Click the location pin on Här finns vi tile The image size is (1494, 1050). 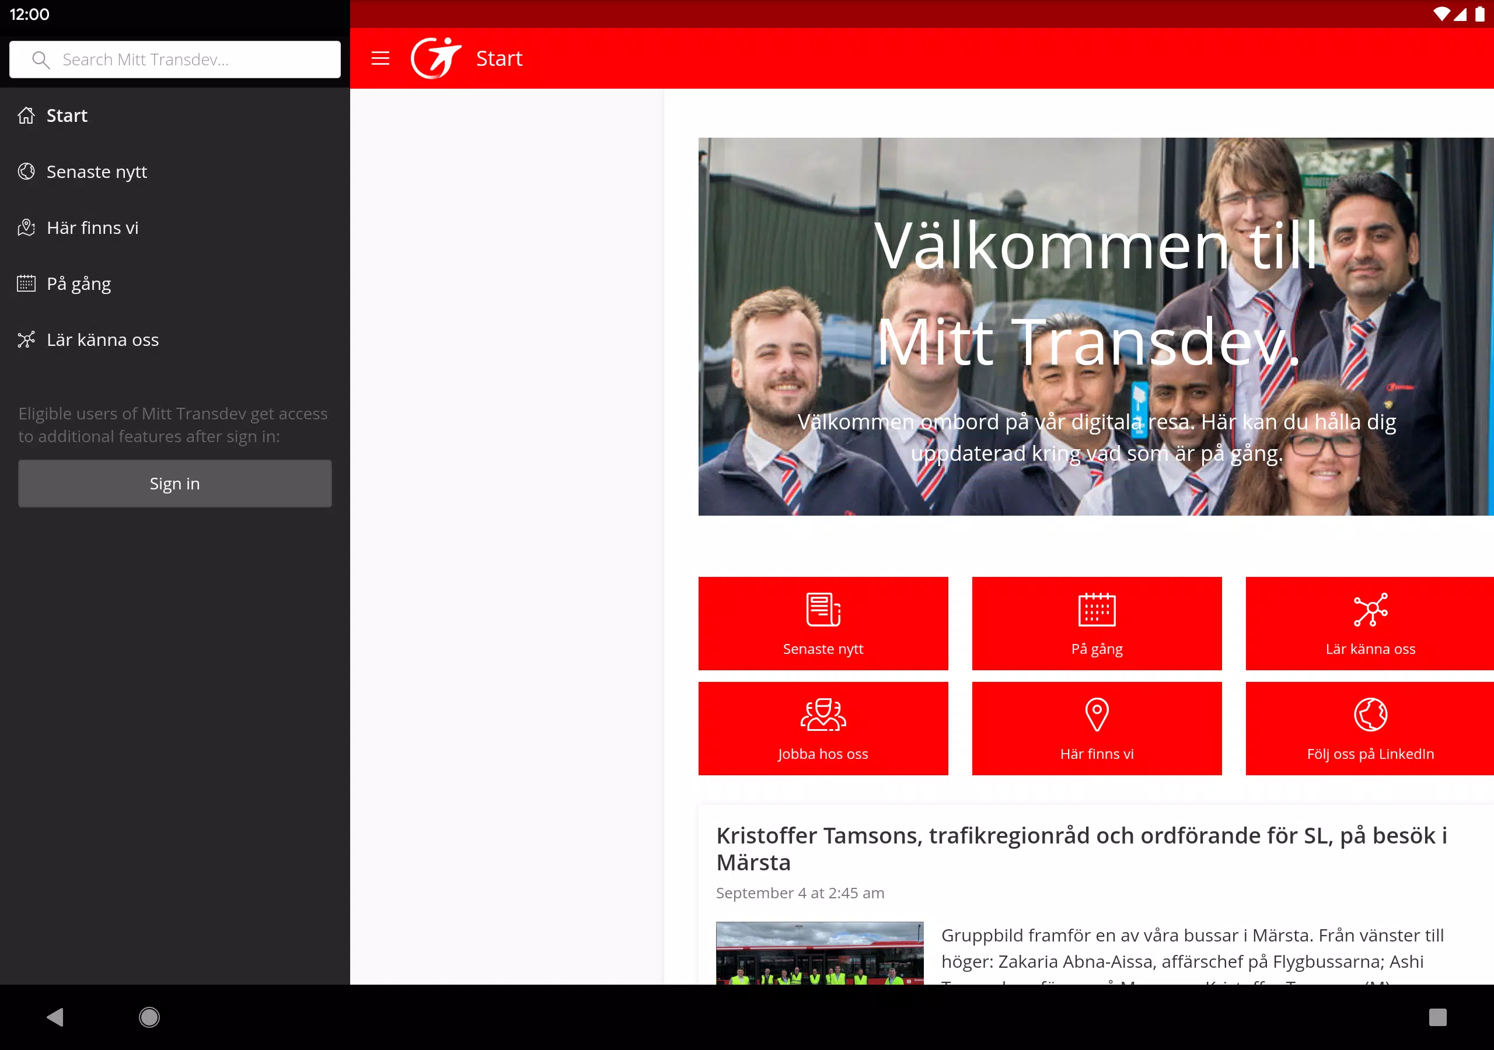pos(1097,715)
